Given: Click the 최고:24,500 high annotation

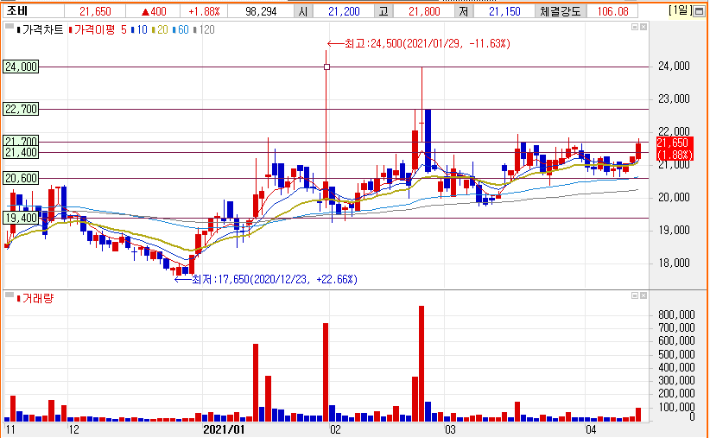Looking at the screenshot, I should click(x=419, y=43).
